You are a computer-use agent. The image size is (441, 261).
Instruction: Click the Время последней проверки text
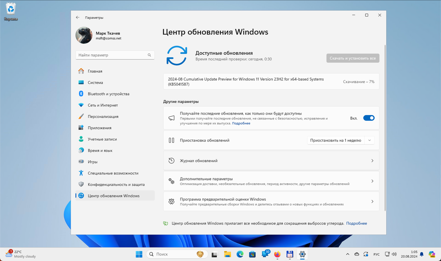(x=233, y=59)
